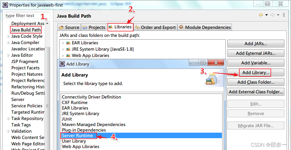Click the type filter text field
Viewport: 291px width, 150px height.
click(27, 16)
